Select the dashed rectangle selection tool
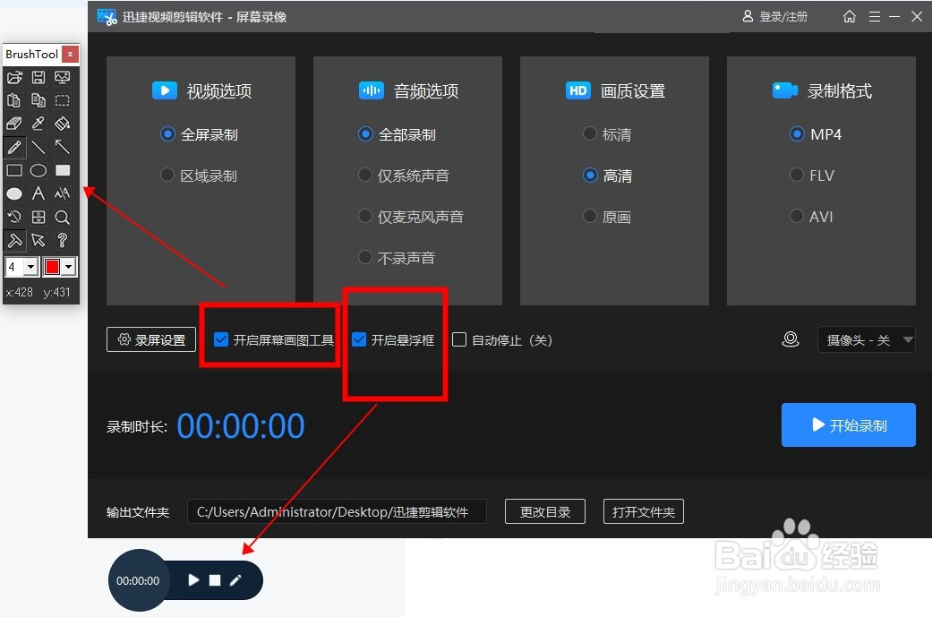Screen dimensions: 932x617 pyautogui.click(x=62, y=100)
